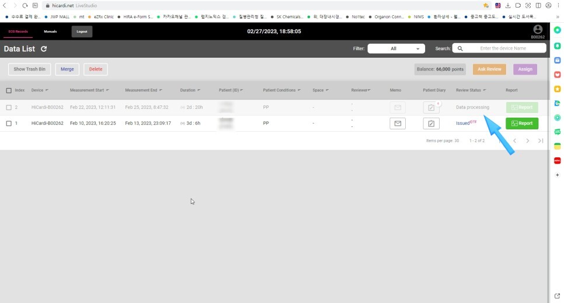This screenshot has height=303, width=564.
Task: Open the patient diary for the Feb 10 record
Action: pyautogui.click(x=431, y=124)
